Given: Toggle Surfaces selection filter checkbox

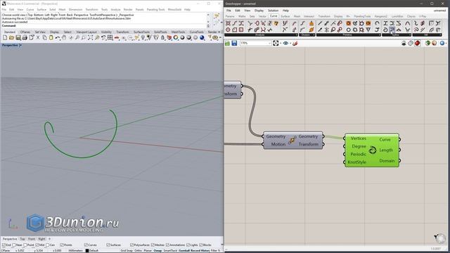Looking at the screenshot, I should pyautogui.click(x=108, y=245).
